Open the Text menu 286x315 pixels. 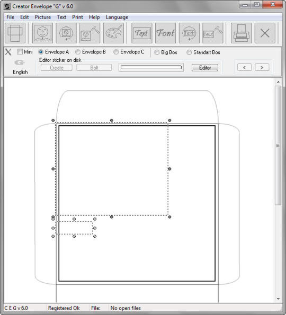click(x=61, y=17)
